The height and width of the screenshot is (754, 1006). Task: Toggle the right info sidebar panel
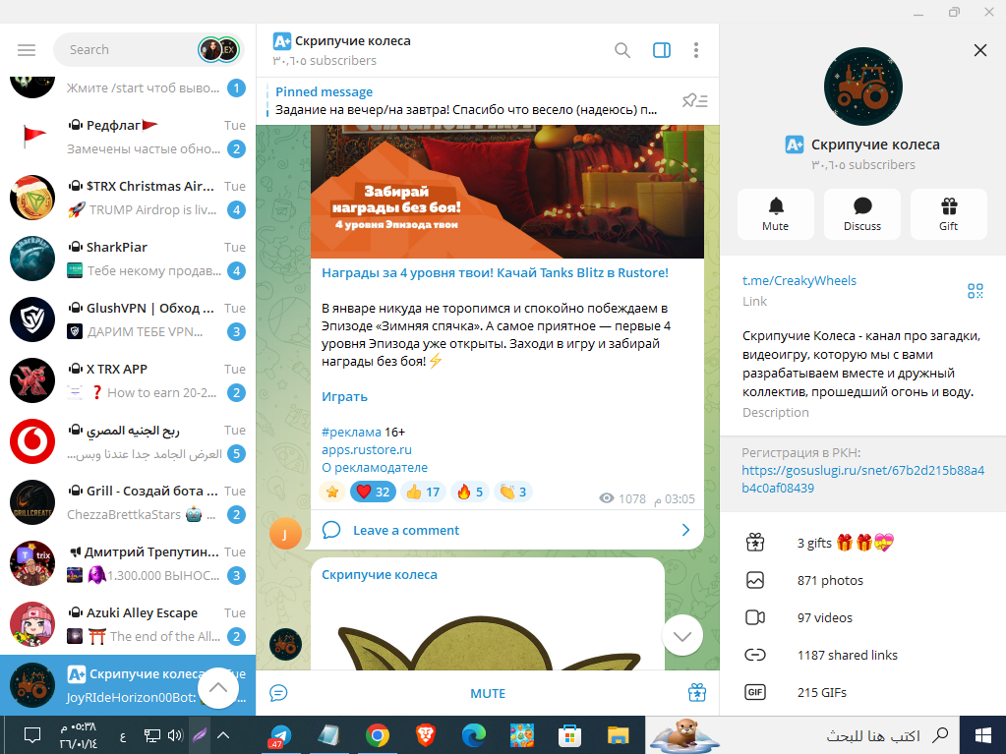(x=662, y=50)
